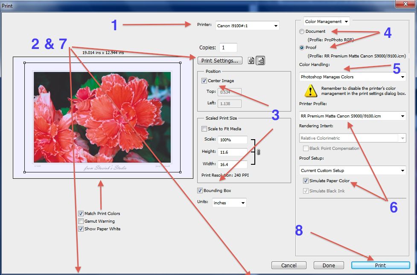Click the yellow warning triangle icon
This screenshot has height=275, width=417.
(310, 91)
